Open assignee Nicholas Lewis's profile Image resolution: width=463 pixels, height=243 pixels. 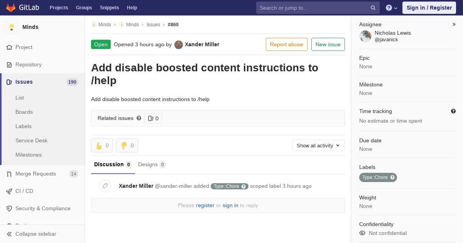pos(393,33)
